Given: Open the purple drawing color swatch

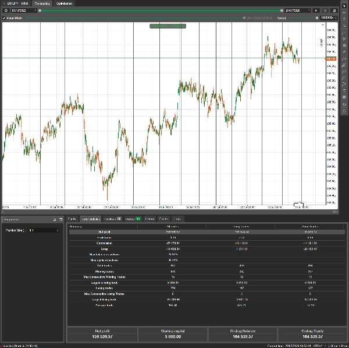Looking at the screenshot, I should click(344, 97).
